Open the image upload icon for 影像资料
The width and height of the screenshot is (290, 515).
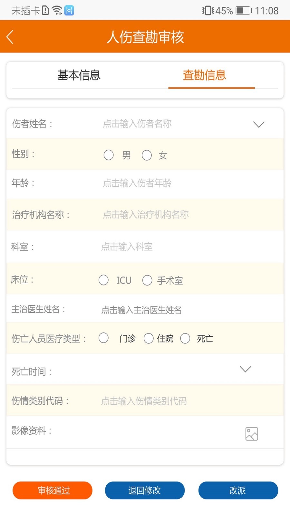(x=252, y=434)
